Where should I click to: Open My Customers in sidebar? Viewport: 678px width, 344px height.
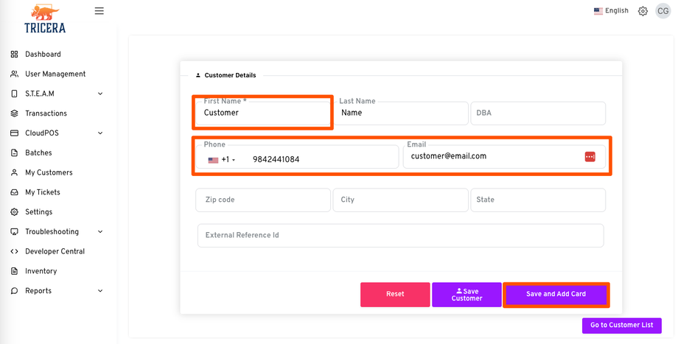[49, 172]
